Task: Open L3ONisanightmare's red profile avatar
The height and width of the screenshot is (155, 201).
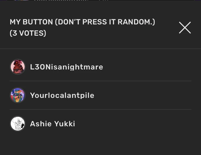Action: tap(18, 67)
